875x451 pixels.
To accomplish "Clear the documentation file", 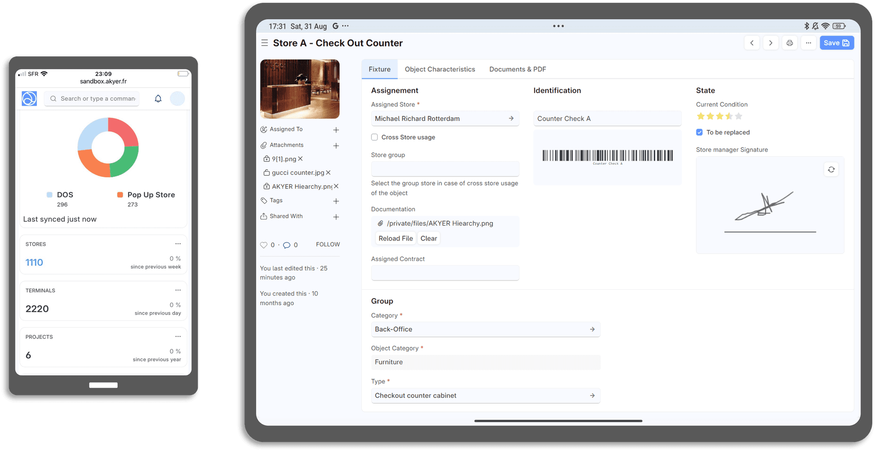I will point(429,238).
